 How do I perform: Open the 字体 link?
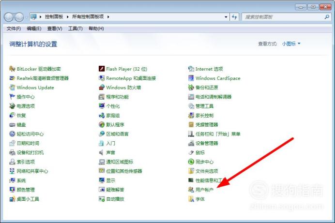coord(200,199)
